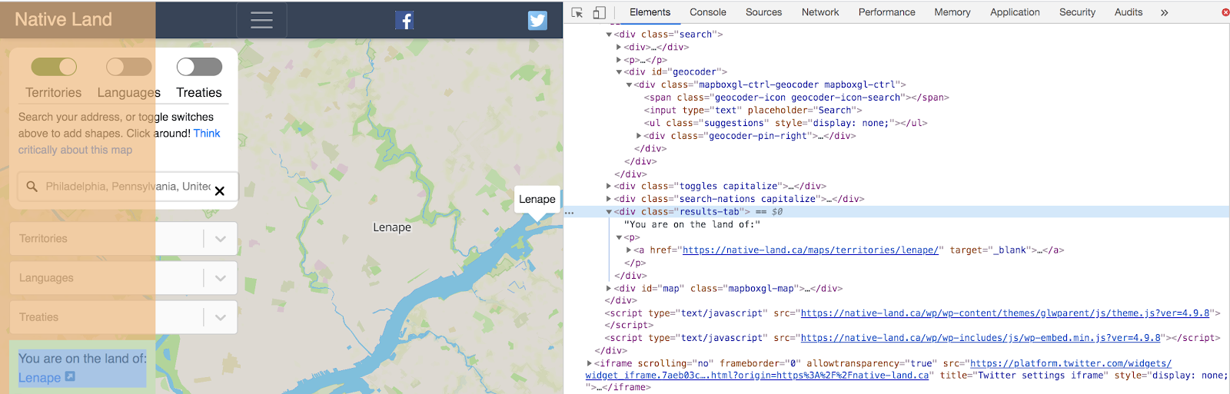Open the Audits tab

tap(1129, 12)
